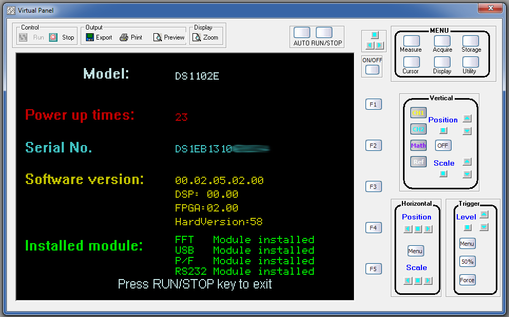Toggle the Ref waveform button
Image resolution: width=509 pixels, height=317 pixels.
coord(418,161)
